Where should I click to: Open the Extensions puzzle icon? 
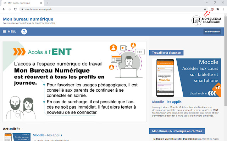click(218, 9)
